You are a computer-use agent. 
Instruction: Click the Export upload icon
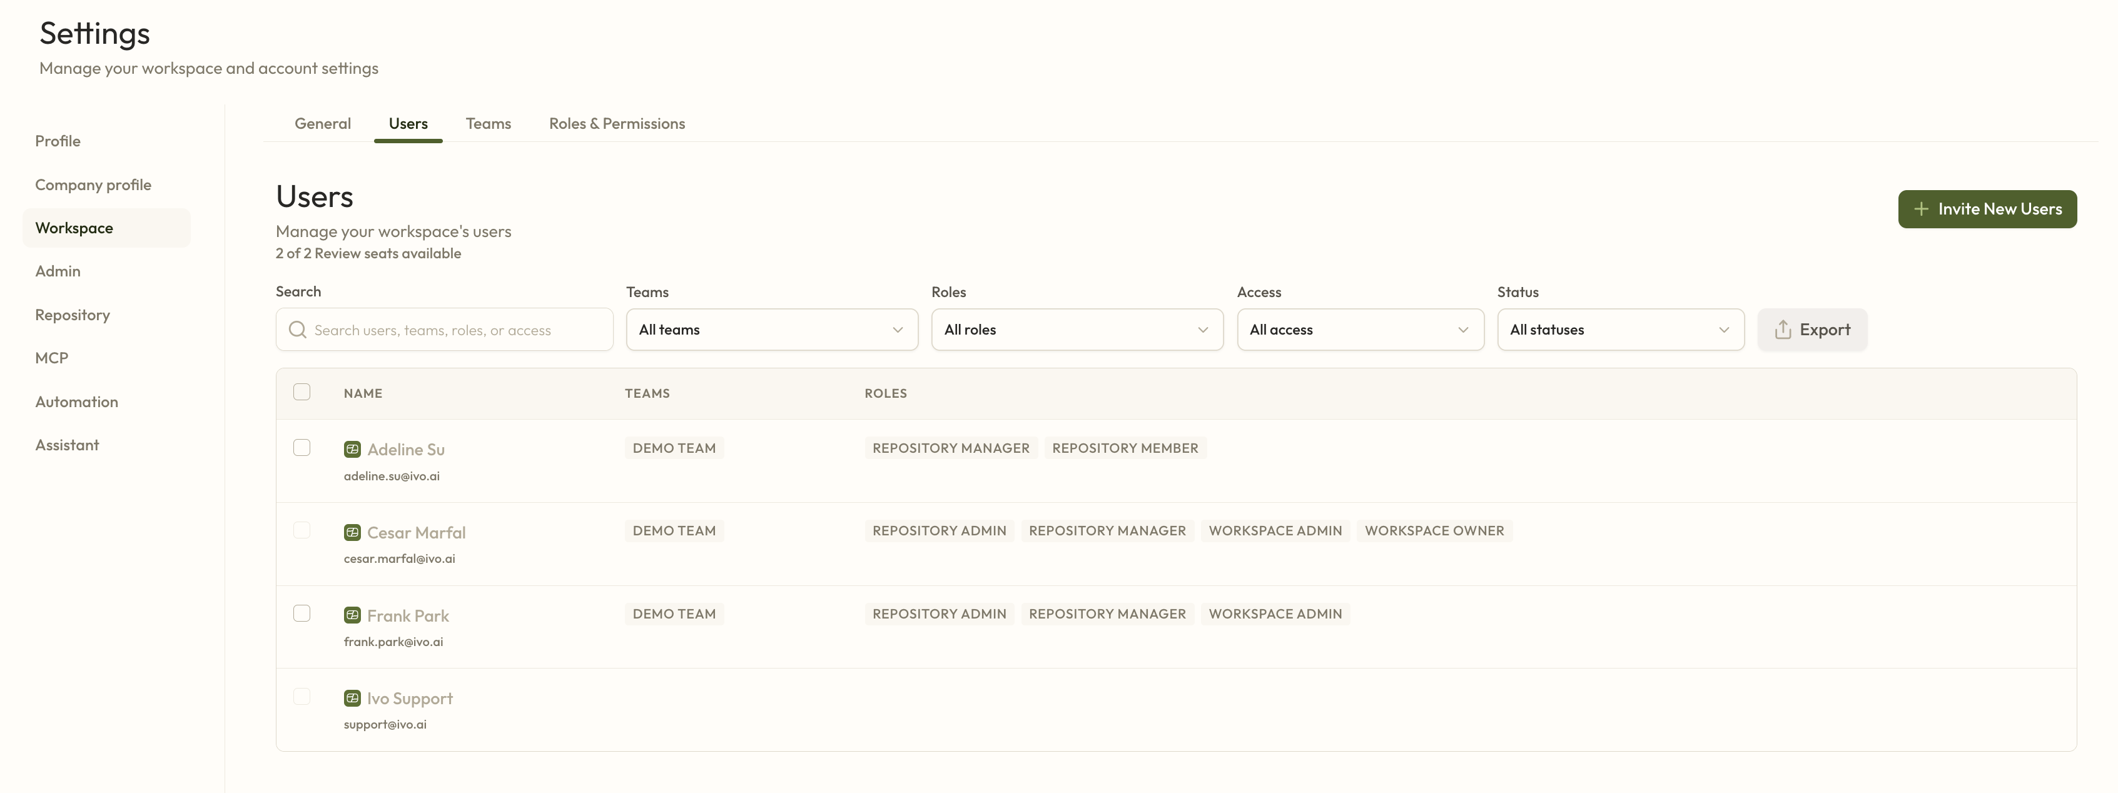click(1783, 330)
